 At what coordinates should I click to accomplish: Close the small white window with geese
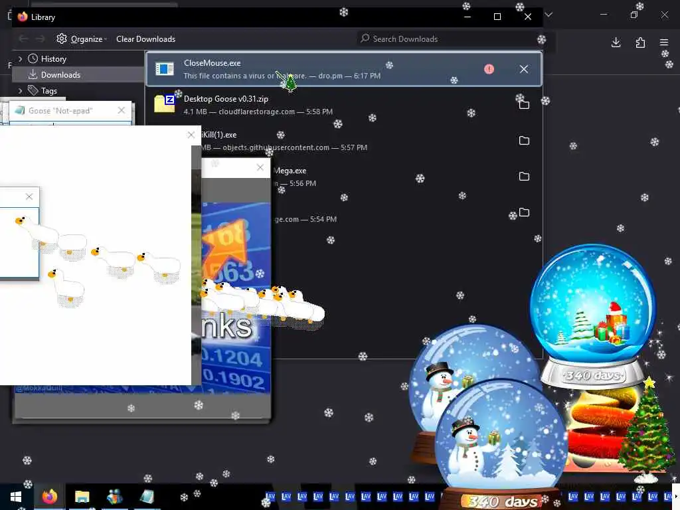pos(29,197)
